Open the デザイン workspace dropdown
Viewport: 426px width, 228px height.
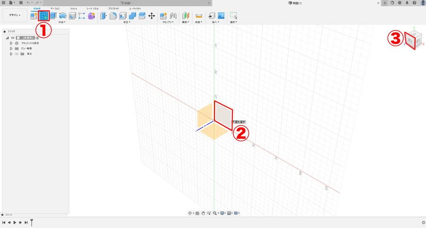click(15, 15)
